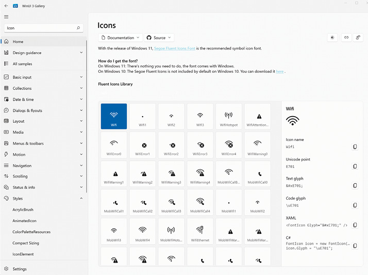Choose the WifiWarning2 icon tile
Viewport: 368px width, 275px height.
point(142,174)
